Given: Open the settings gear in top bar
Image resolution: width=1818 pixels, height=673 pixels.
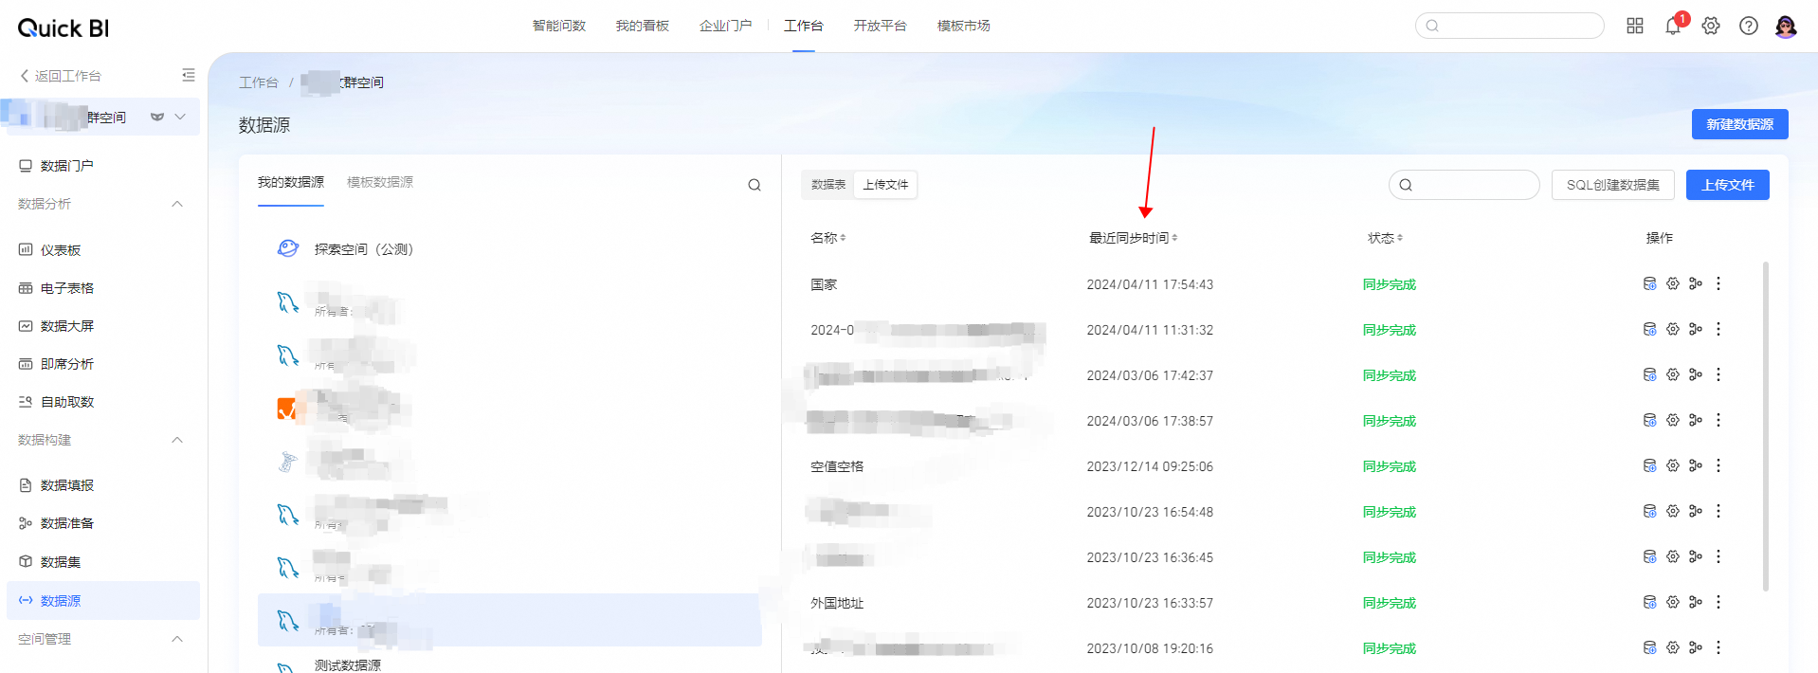Looking at the screenshot, I should (x=1710, y=27).
